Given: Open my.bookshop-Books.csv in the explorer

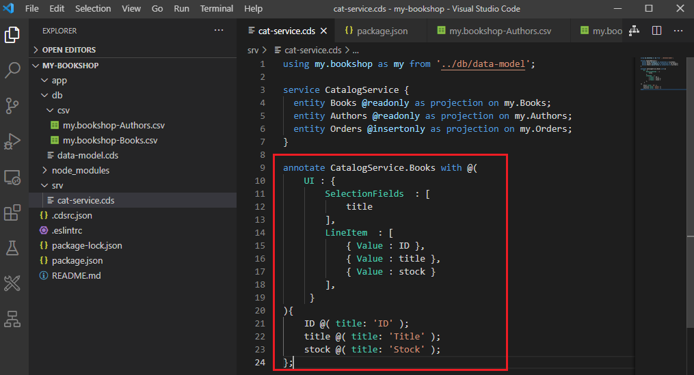Looking at the screenshot, I should tap(110, 140).
